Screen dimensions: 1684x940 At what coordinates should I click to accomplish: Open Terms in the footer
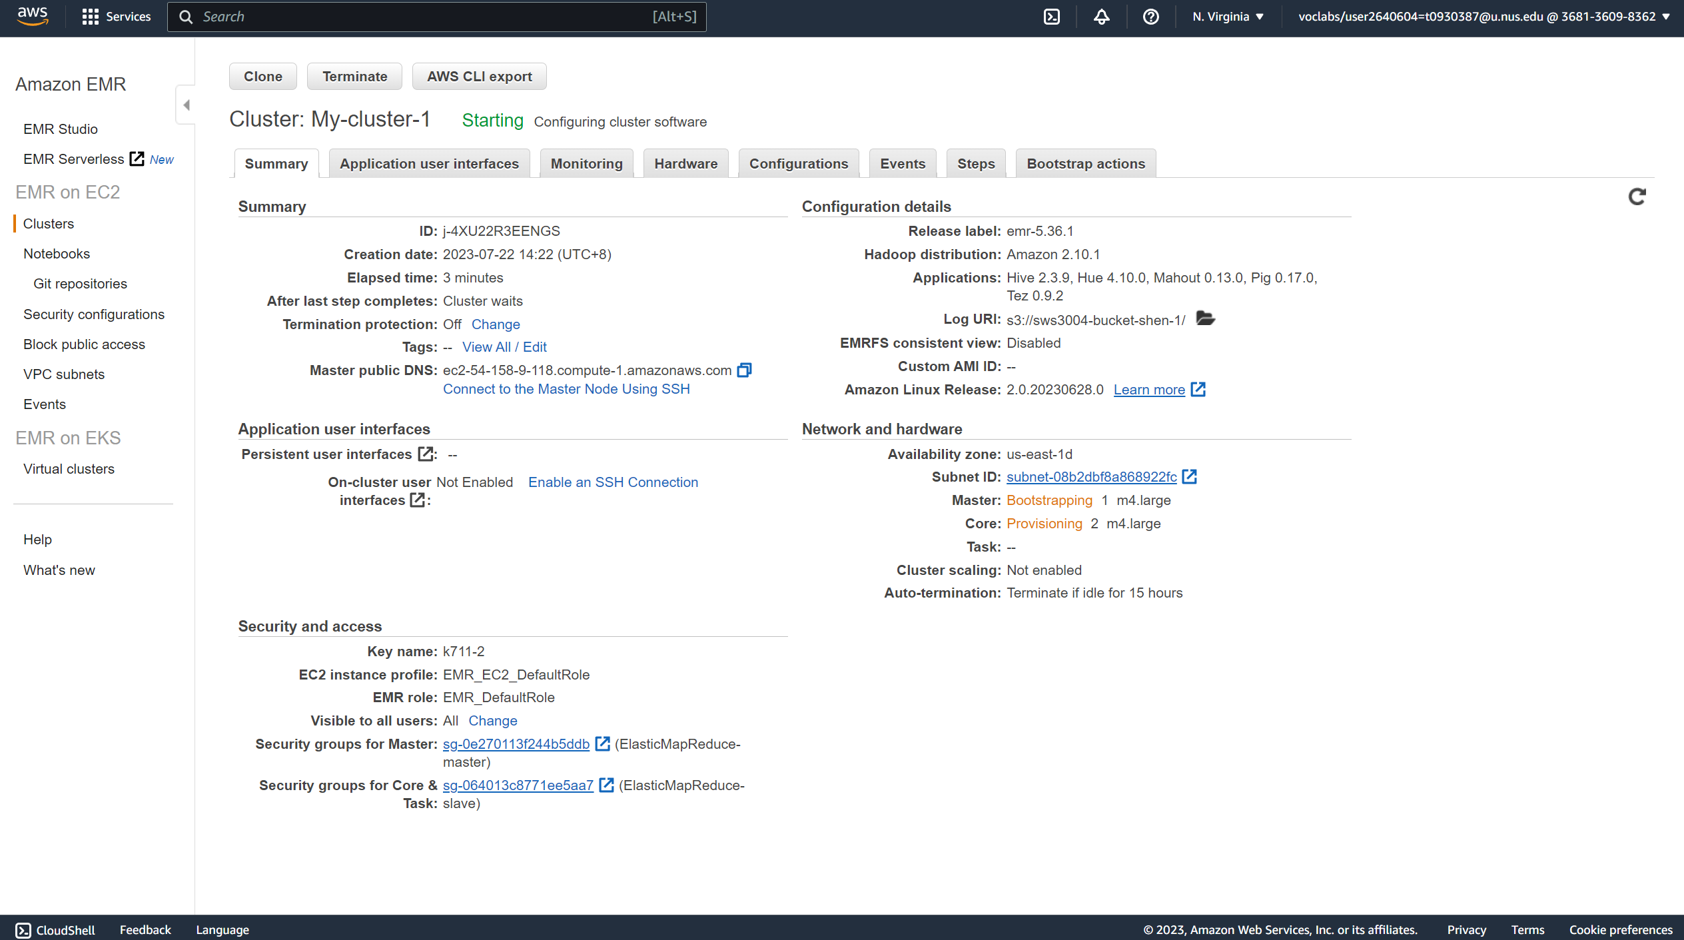point(1527,930)
